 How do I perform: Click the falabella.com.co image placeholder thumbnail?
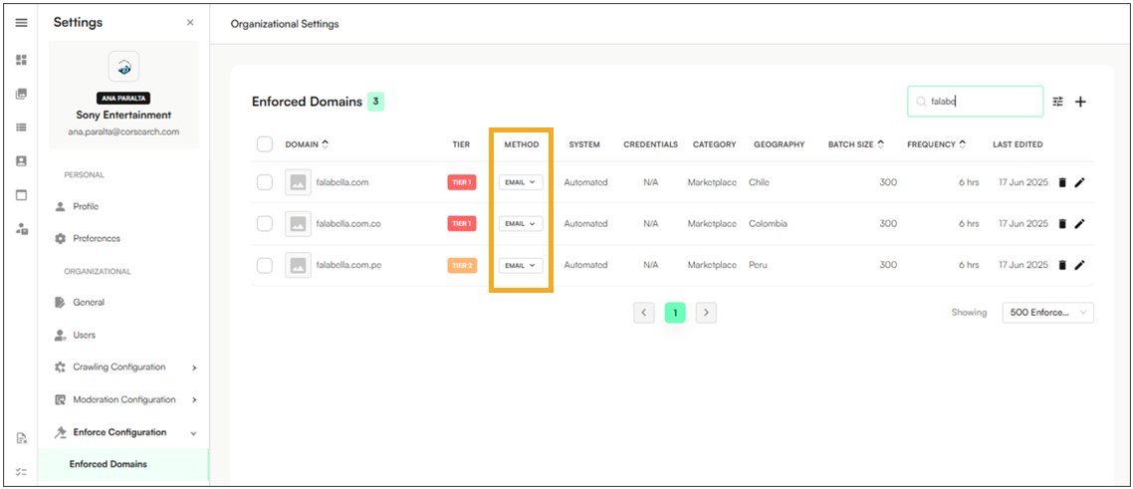click(x=298, y=224)
